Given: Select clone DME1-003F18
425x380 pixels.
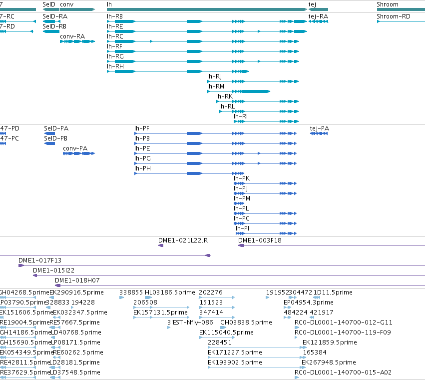Looking at the screenshot, I should [332, 245].
